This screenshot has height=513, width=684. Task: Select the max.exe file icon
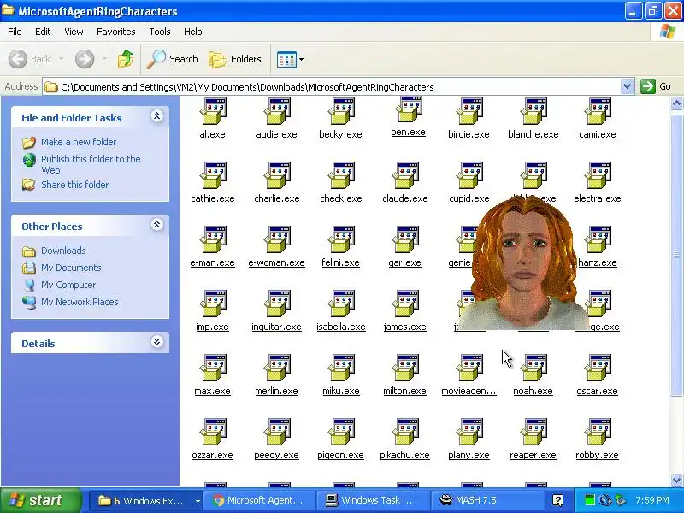point(213,368)
